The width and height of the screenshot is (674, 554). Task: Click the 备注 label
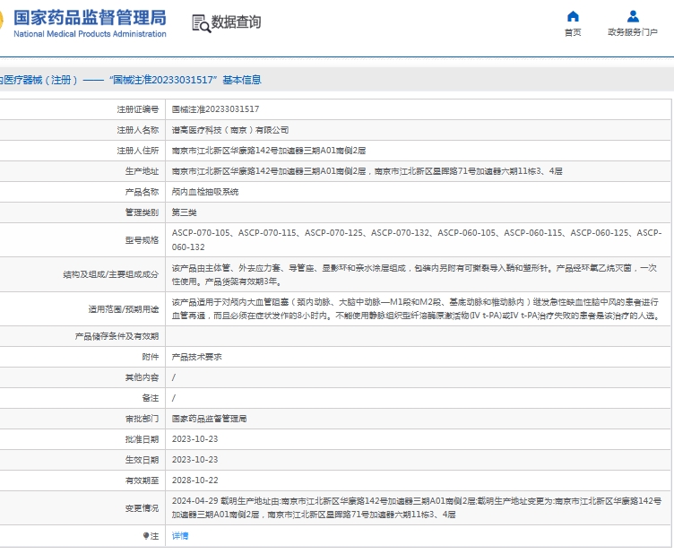click(150, 398)
